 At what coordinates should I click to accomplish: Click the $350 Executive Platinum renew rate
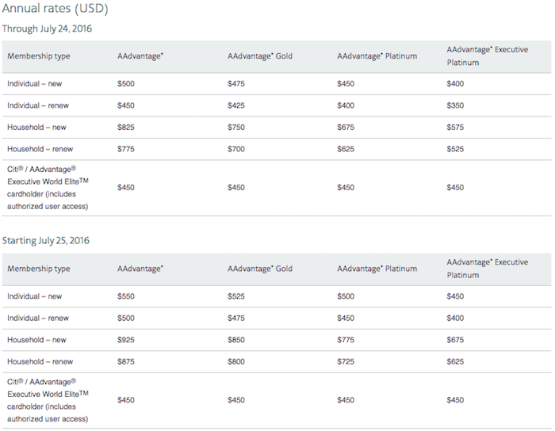pyautogui.click(x=455, y=105)
